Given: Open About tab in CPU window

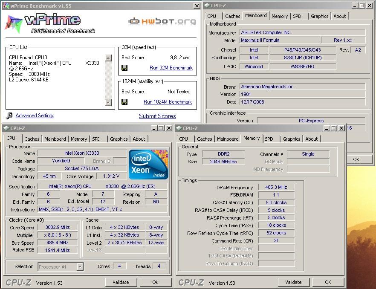Looking at the screenshot, I should point(139,139).
